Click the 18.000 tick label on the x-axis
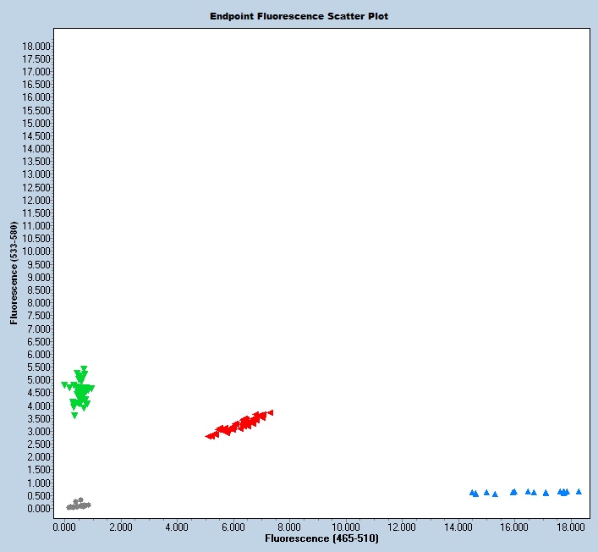The width and height of the screenshot is (598, 552). [570, 526]
